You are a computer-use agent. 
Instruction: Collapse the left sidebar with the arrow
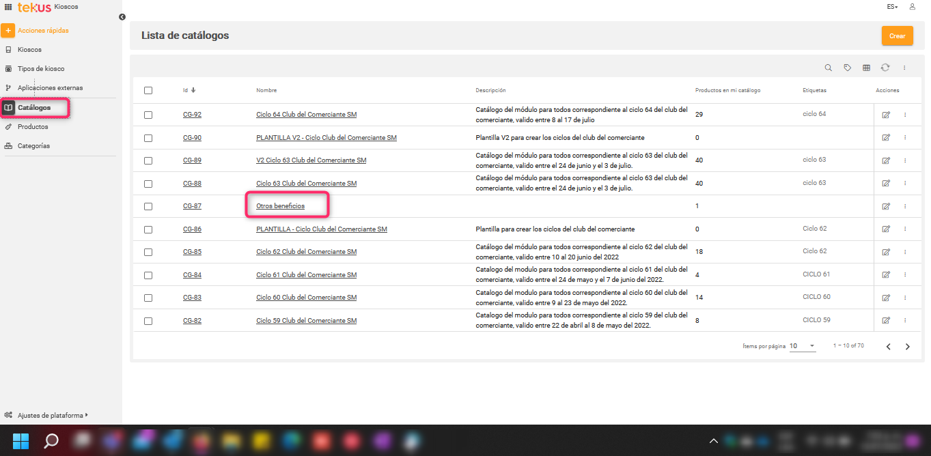click(x=122, y=17)
